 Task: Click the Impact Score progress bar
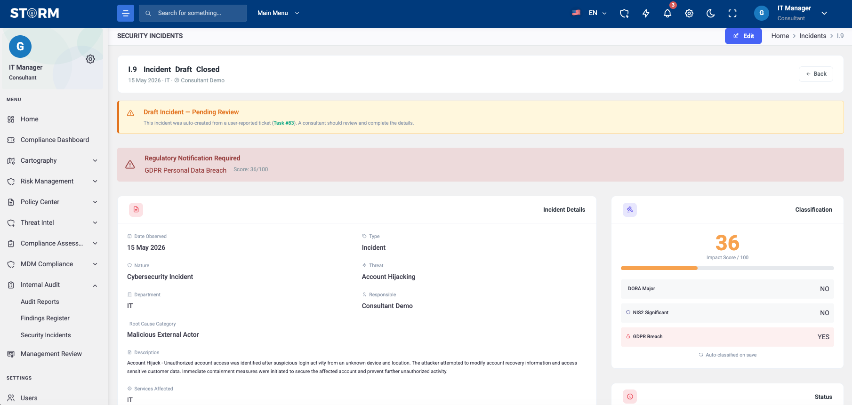[727, 268]
